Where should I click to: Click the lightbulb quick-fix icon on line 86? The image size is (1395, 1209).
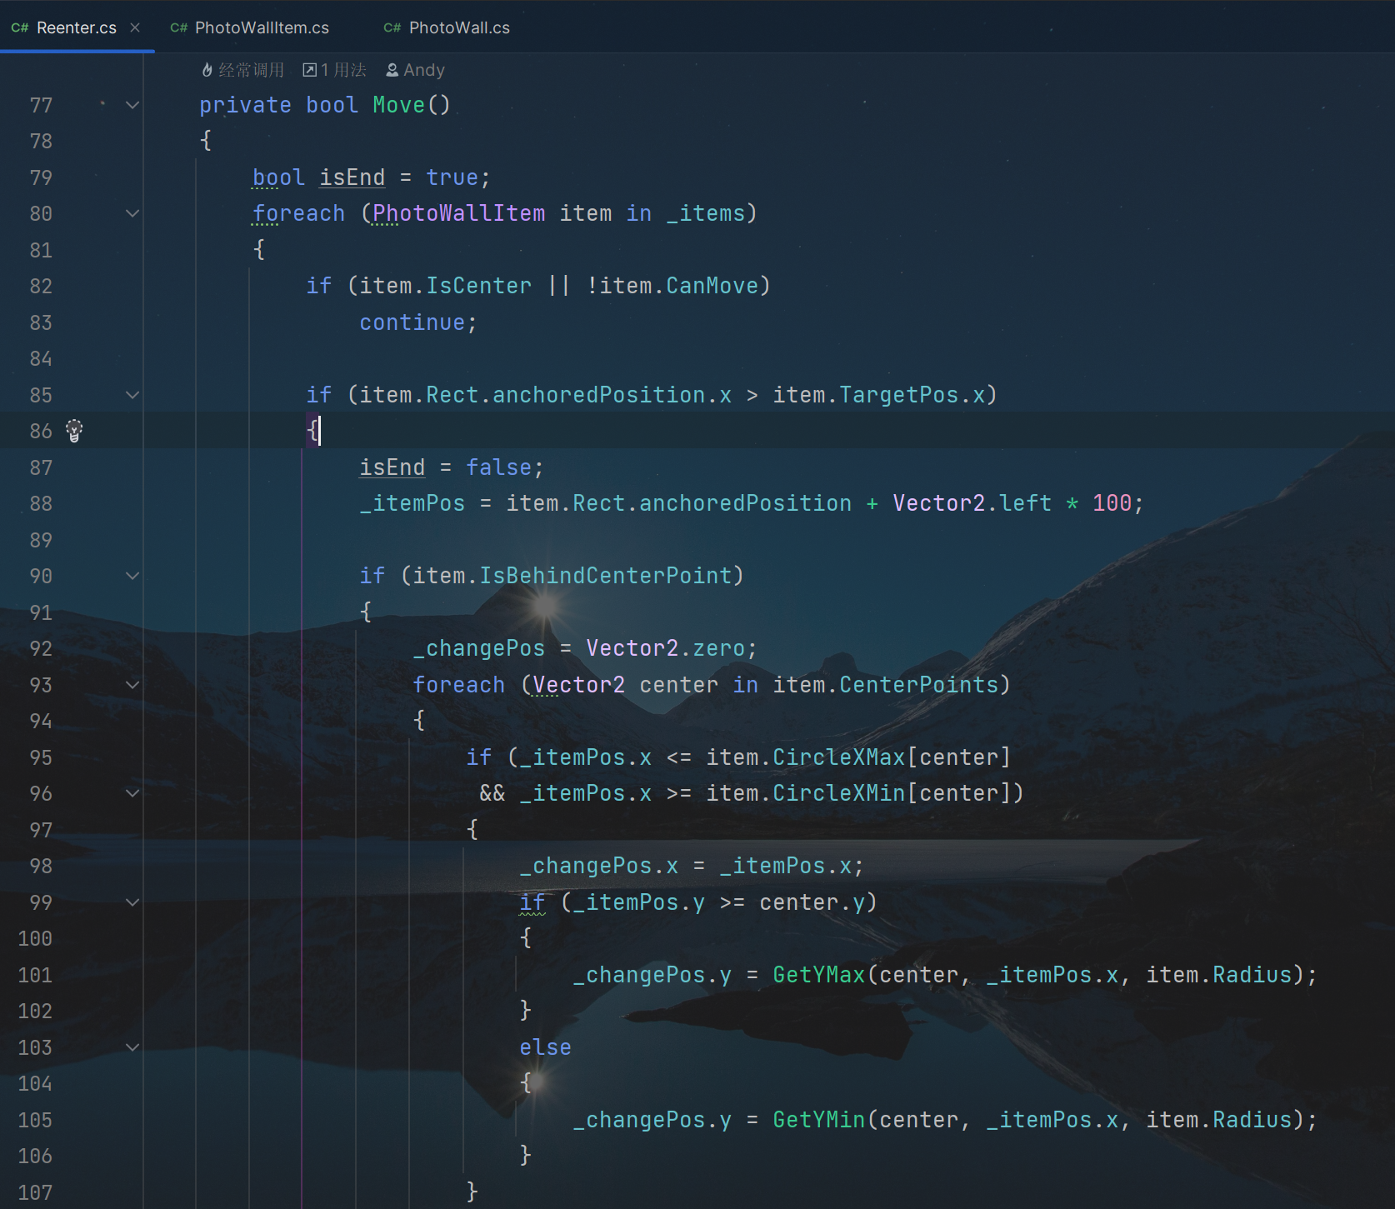pyautogui.click(x=74, y=431)
